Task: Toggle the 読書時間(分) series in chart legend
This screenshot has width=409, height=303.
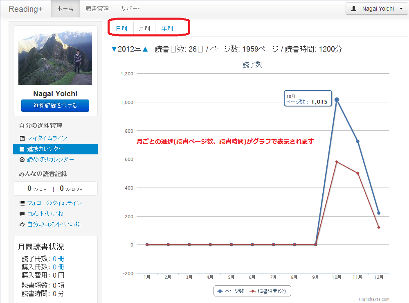Action: pyautogui.click(x=270, y=291)
